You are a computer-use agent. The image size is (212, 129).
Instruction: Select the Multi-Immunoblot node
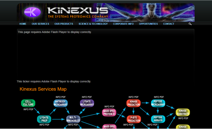(73, 119)
